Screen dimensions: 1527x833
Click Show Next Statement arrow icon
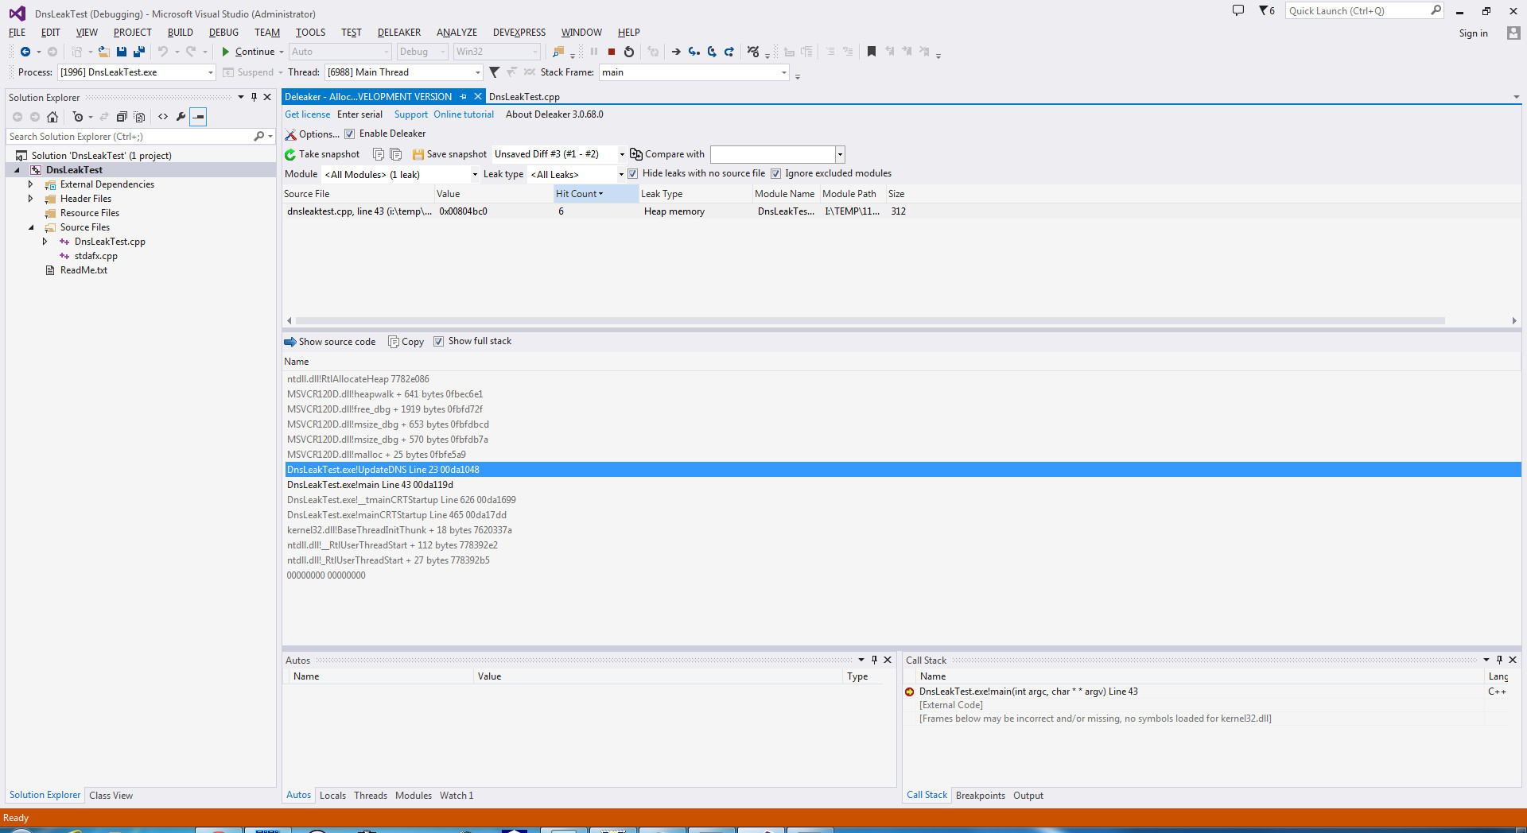tap(676, 52)
